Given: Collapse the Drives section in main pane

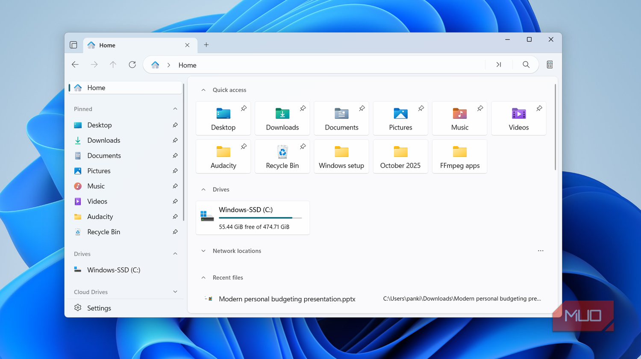Looking at the screenshot, I should 203,190.
